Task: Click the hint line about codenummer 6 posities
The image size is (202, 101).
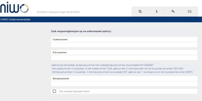Action: point(117,68)
